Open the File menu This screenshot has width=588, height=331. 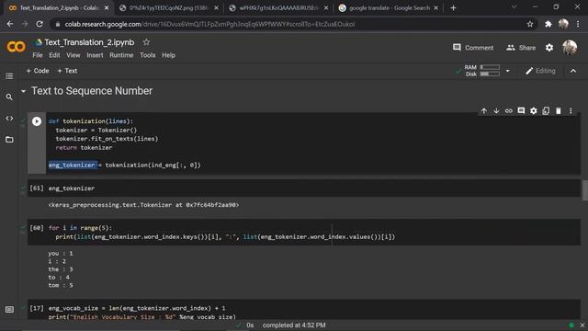pos(38,55)
